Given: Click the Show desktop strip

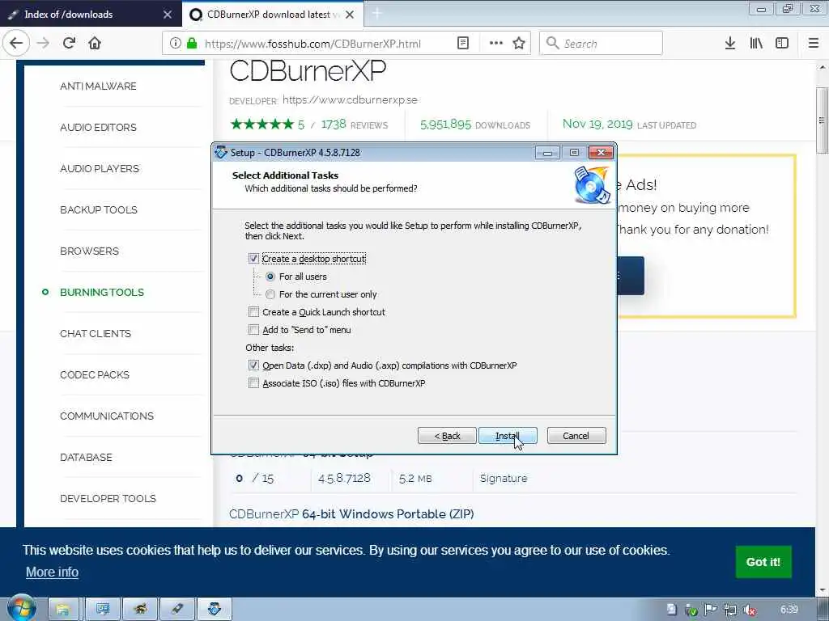Looking at the screenshot, I should coord(823,610).
